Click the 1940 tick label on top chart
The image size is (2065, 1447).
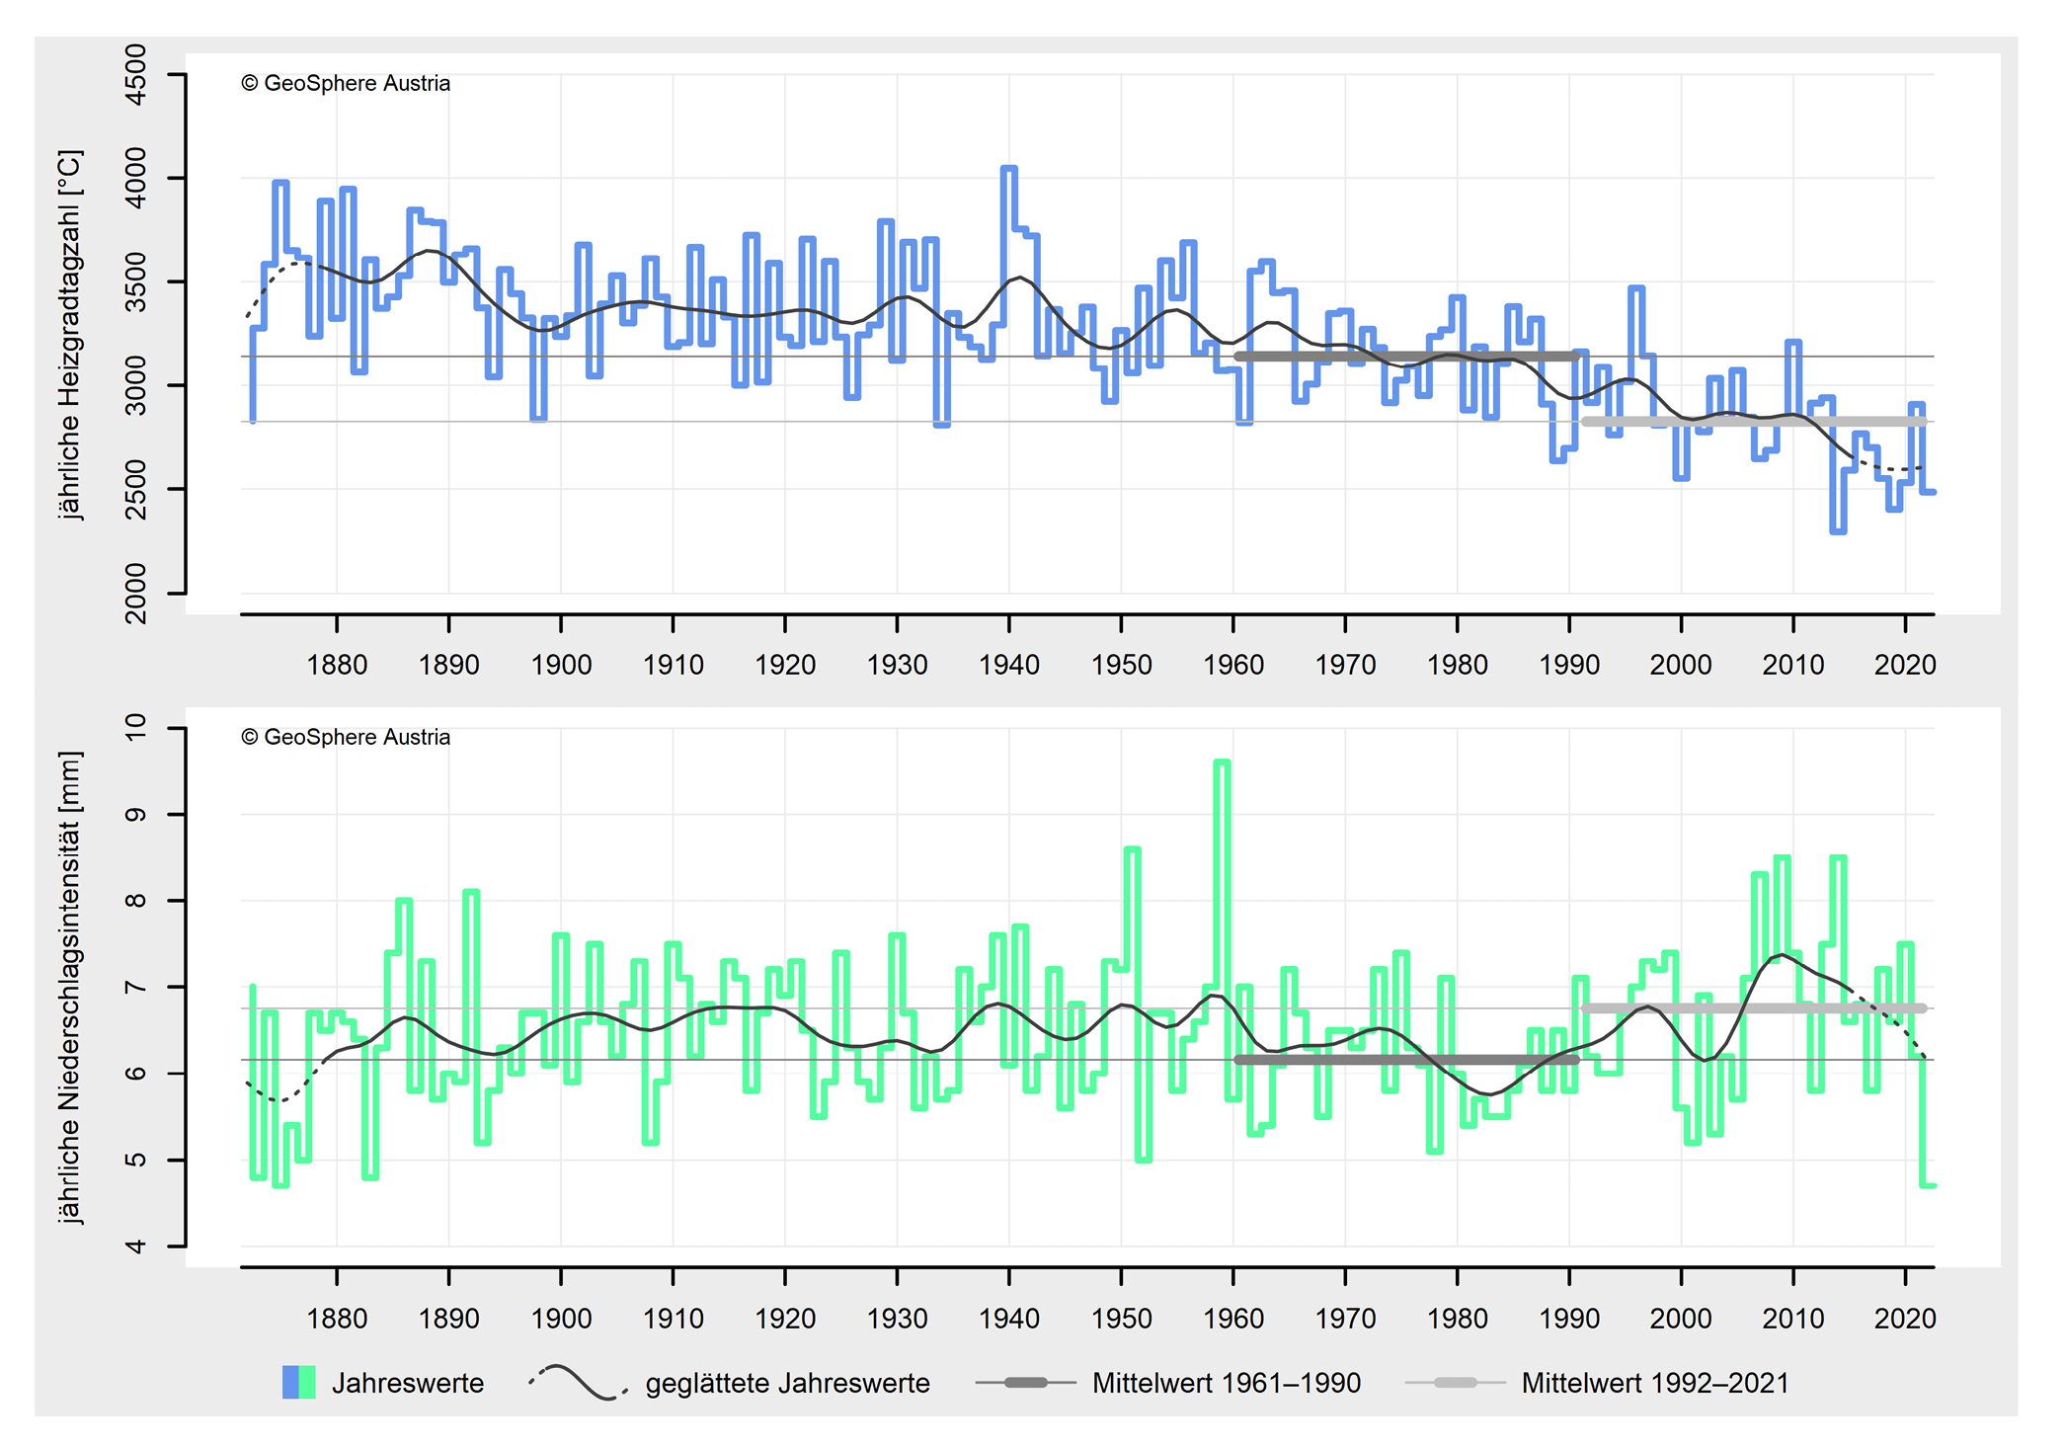click(1008, 665)
